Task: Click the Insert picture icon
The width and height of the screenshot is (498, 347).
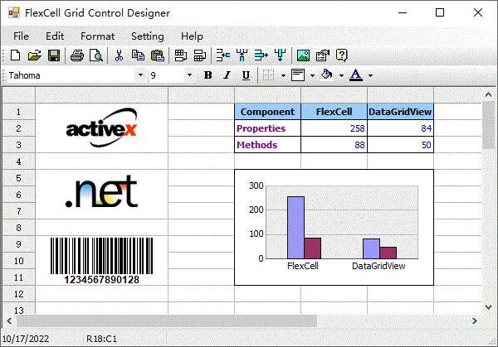Action: (303, 55)
